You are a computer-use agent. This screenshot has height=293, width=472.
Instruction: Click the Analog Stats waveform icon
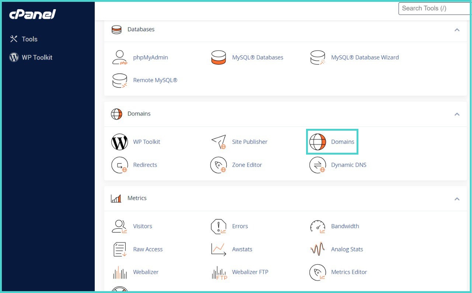coord(317,249)
